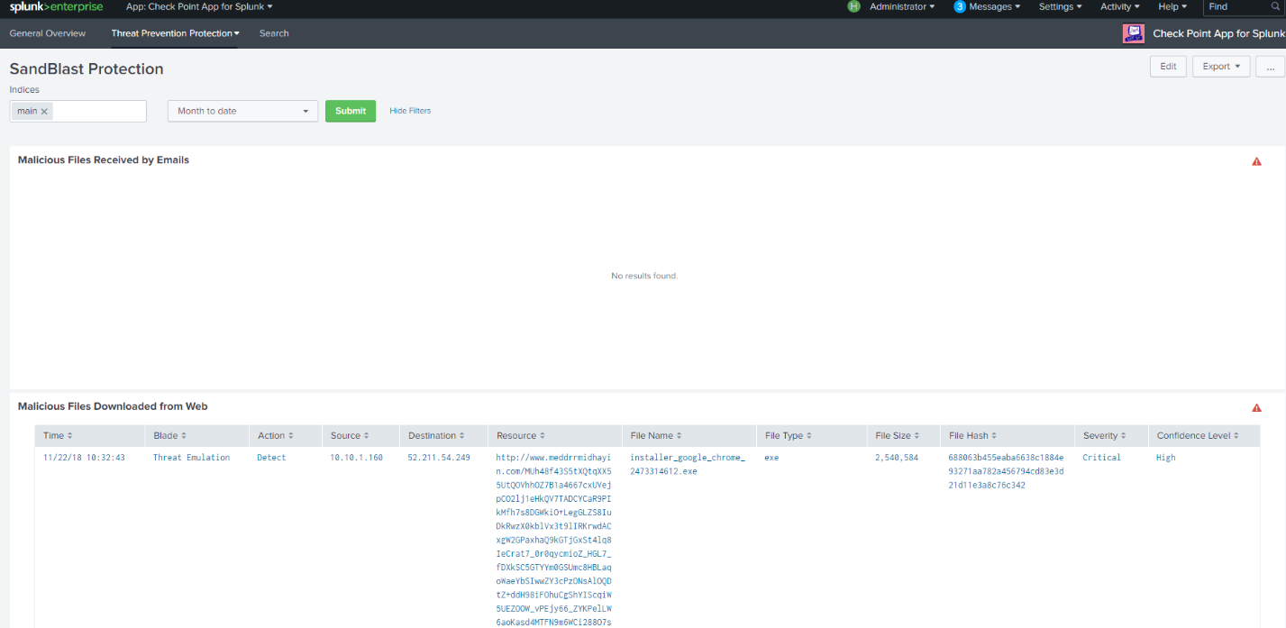Click the Threat Emulation blade value
The width and height of the screenshot is (1286, 628).
pos(191,458)
